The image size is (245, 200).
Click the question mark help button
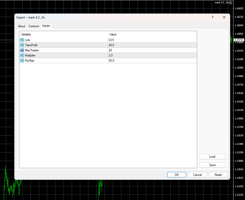click(213, 17)
